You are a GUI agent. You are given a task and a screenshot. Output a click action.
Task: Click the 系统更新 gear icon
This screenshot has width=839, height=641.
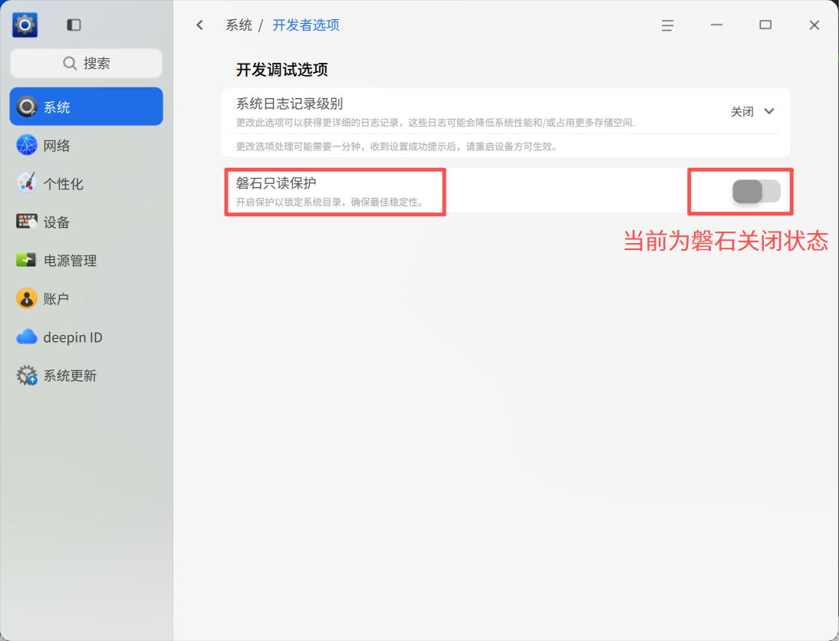coord(26,376)
